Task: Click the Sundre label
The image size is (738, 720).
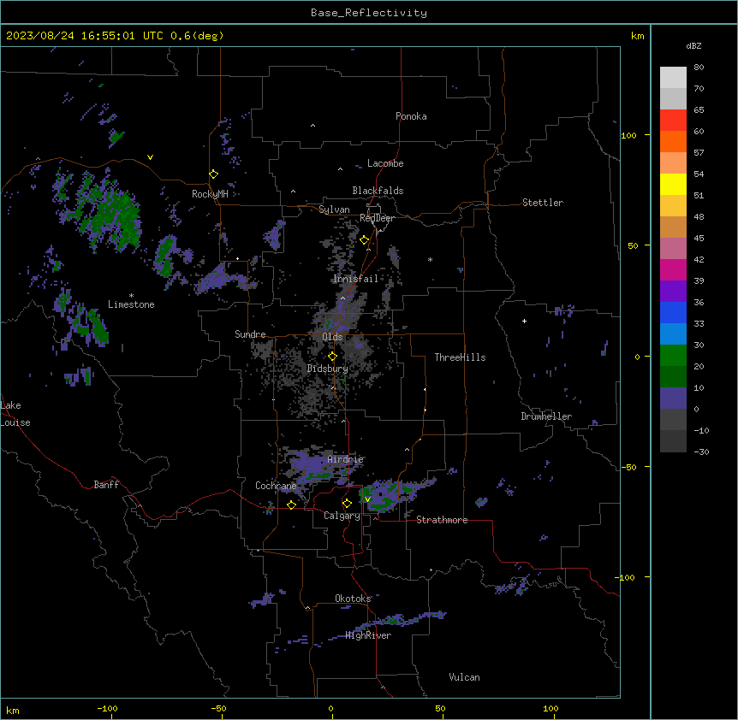Action: tap(250, 334)
